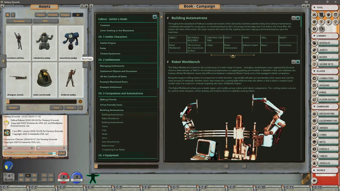Click the small icon next to Store button

pyautogui.click(x=80, y=108)
